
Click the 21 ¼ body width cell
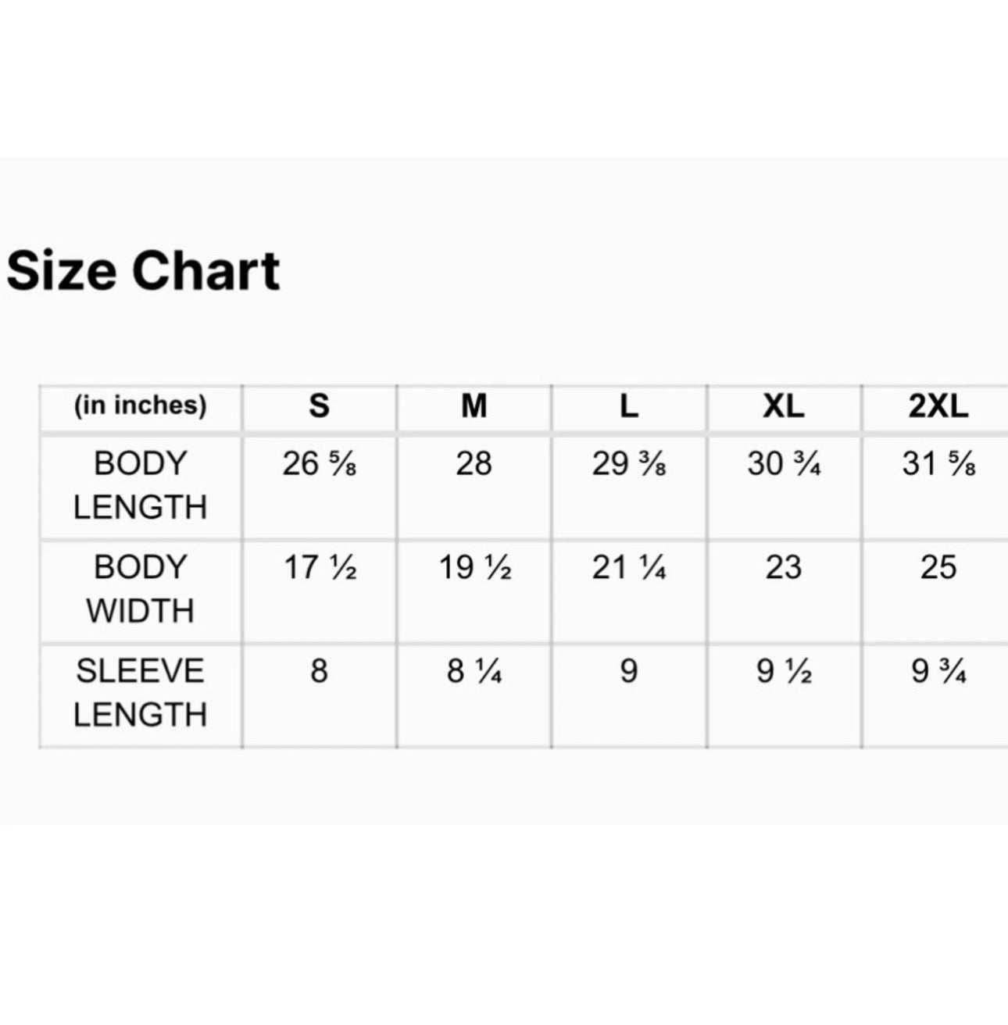628,568
